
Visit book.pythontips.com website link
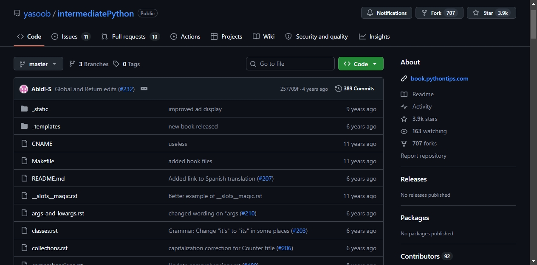tap(439, 78)
